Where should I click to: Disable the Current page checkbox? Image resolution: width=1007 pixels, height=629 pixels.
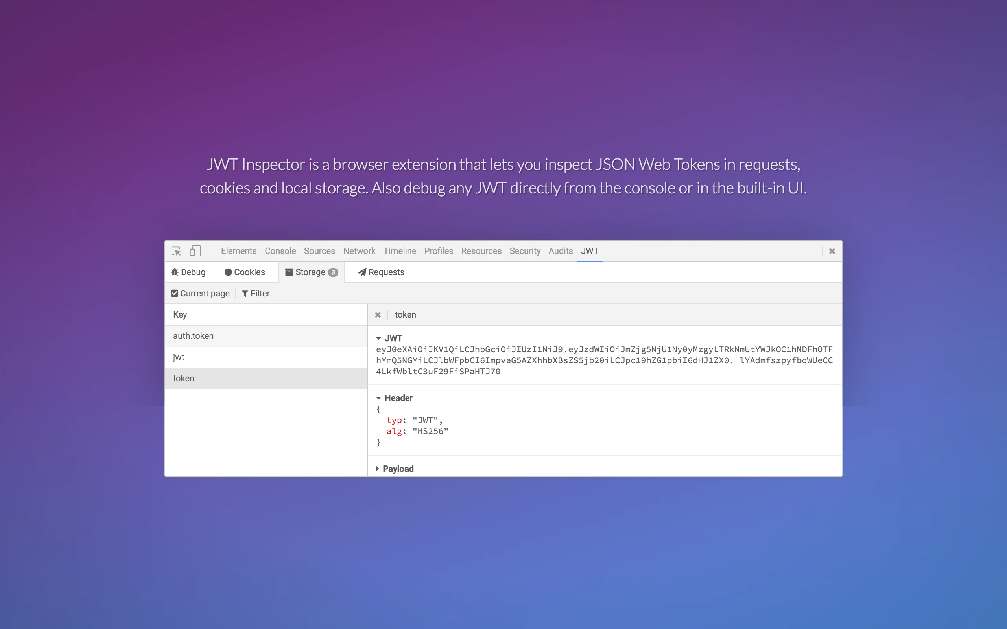click(x=175, y=293)
